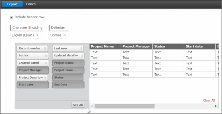Click the grip icon on Last user field

(81, 48)
